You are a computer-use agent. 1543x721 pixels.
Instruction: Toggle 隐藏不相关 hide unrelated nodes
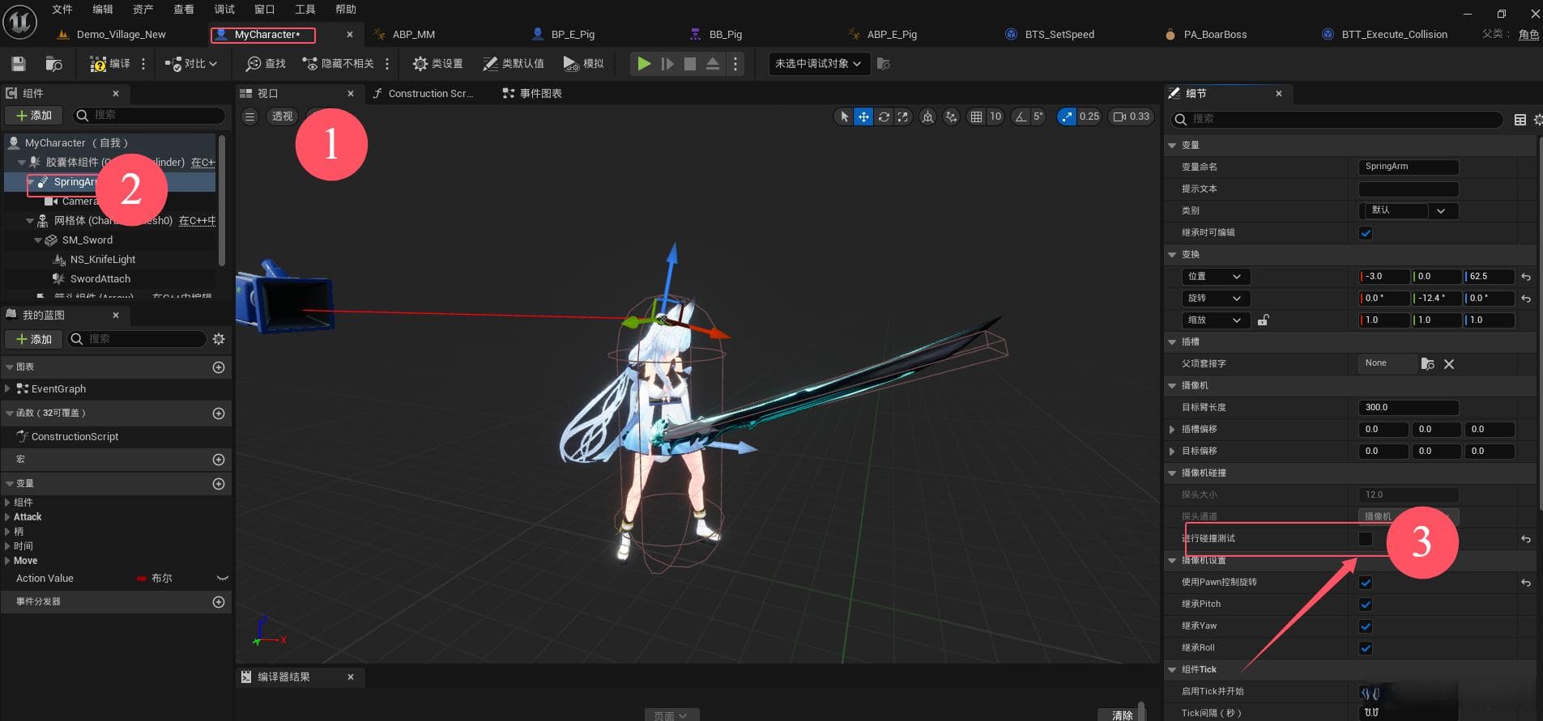338,64
